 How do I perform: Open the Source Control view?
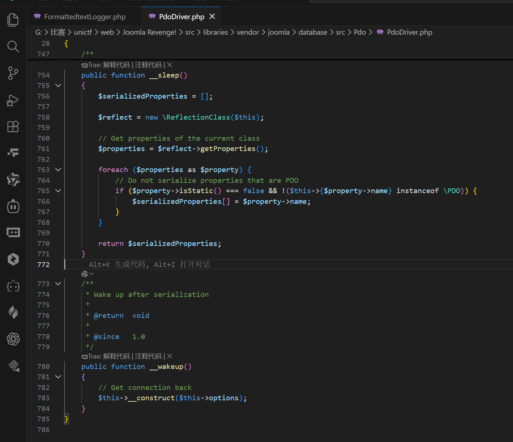[x=13, y=73]
